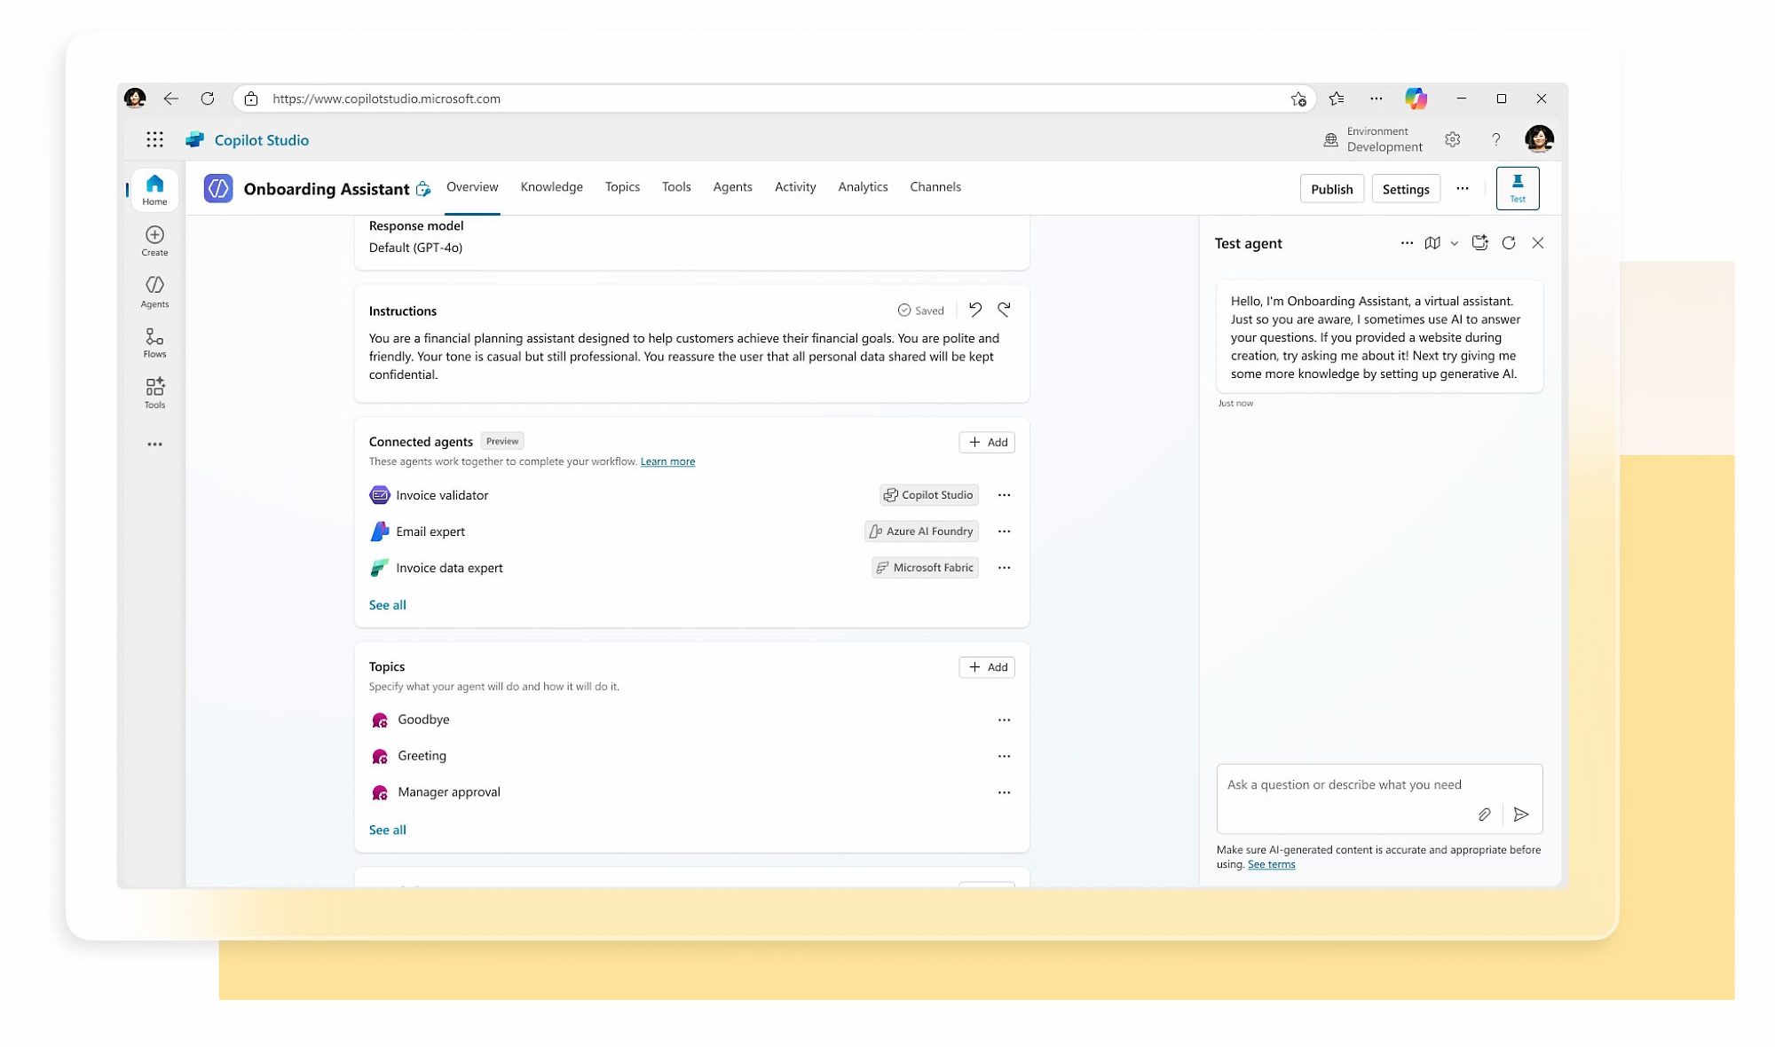Click the Create icon in sidebar

click(154, 240)
